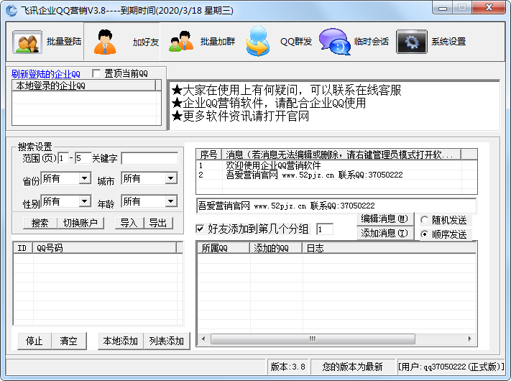This screenshot has height=381, width=511.
Task: Uncheck 好友添加到第几个分组 checkbox
Action: click(x=201, y=229)
